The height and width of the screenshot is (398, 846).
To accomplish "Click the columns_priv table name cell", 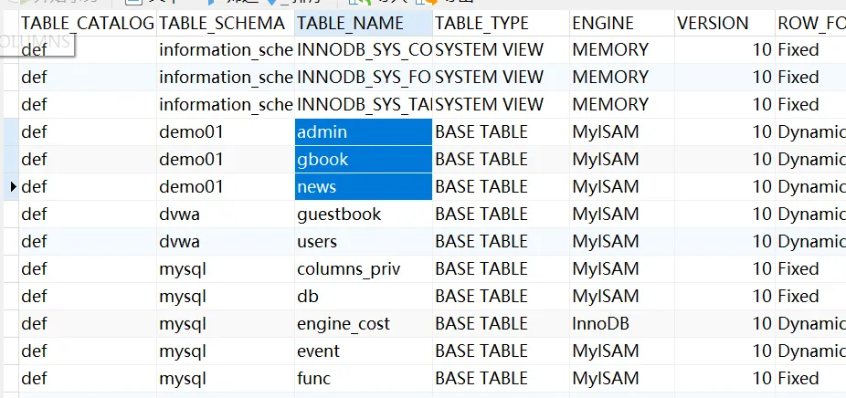I will tap(363, 269).
